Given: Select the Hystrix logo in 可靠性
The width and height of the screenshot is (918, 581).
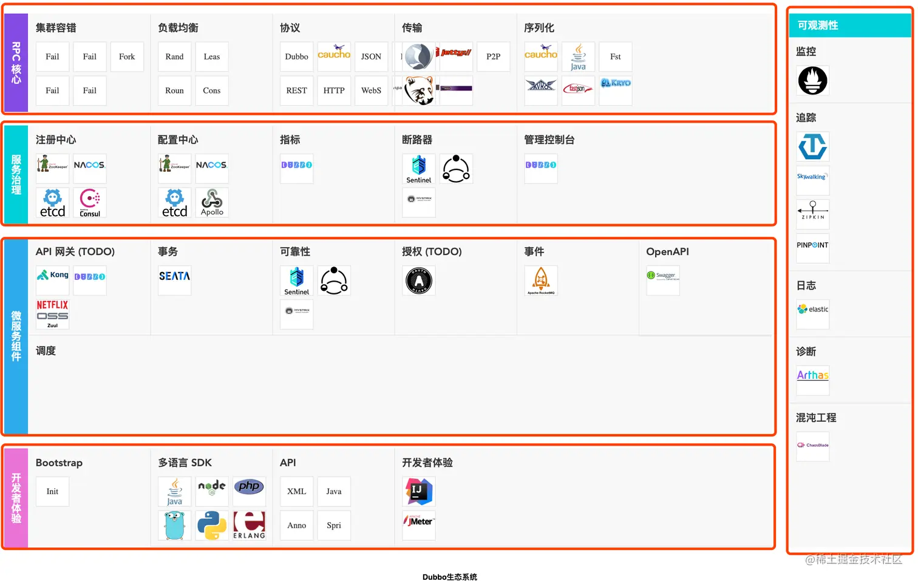Looking at the screenshot, I should tap(297, 314).
